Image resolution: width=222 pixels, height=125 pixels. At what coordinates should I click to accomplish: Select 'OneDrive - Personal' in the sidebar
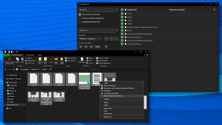[15, 79]
